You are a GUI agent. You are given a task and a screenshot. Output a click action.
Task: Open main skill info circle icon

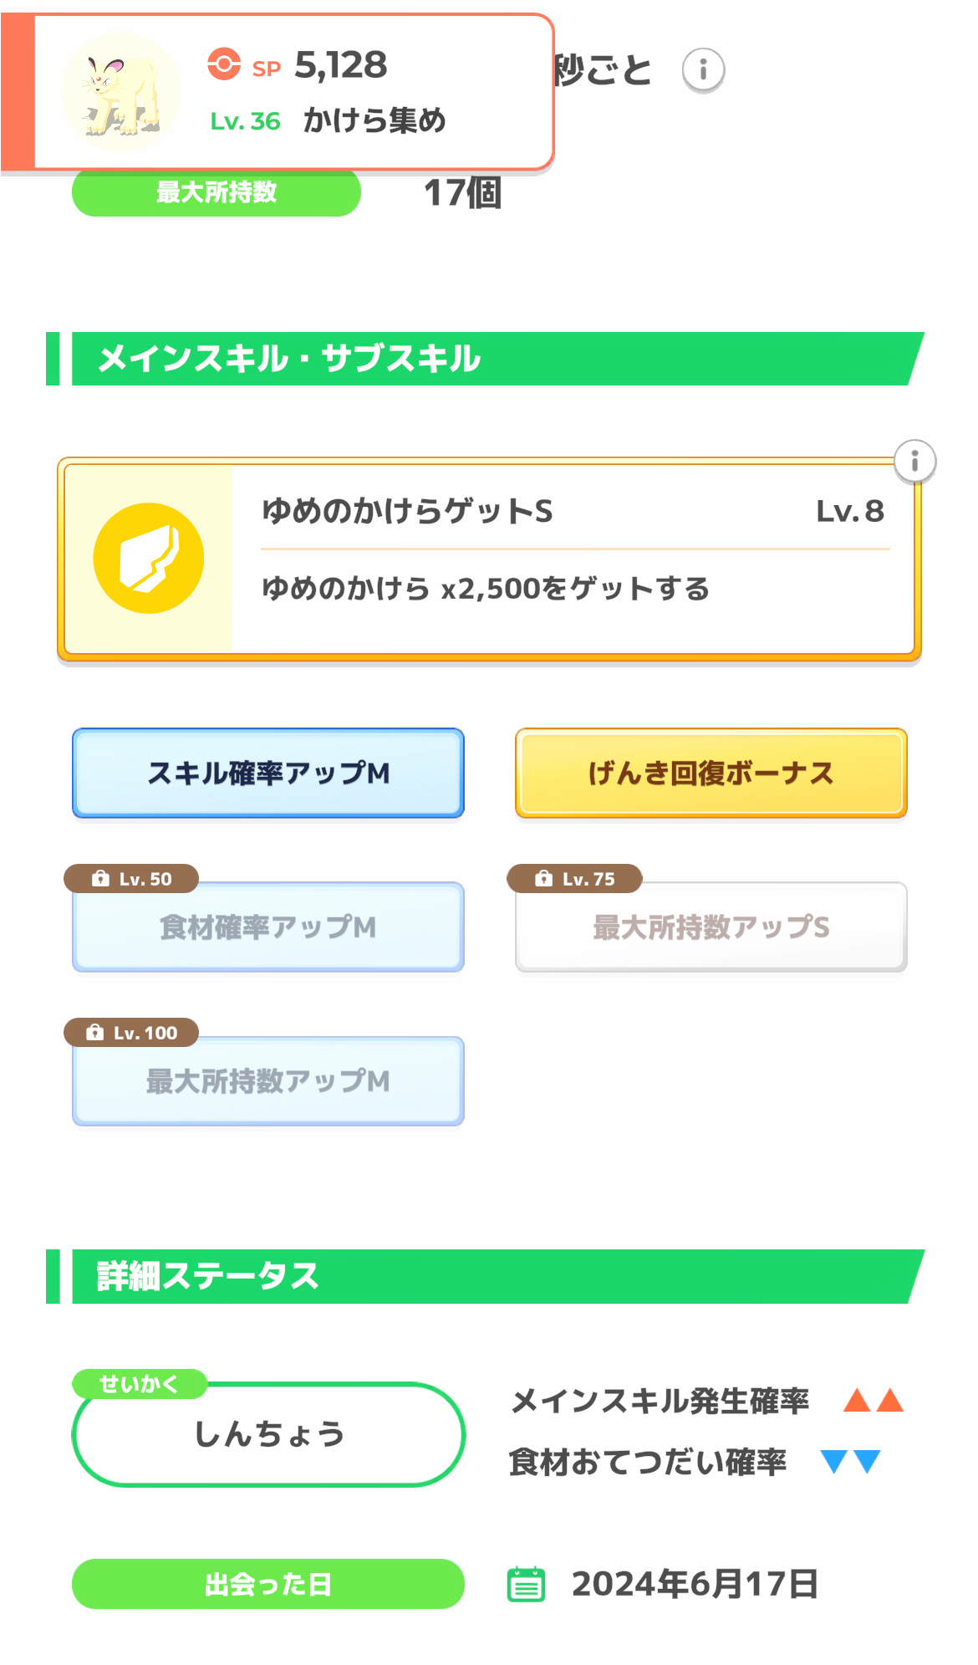pyautogui.click(x=914, y=462)
